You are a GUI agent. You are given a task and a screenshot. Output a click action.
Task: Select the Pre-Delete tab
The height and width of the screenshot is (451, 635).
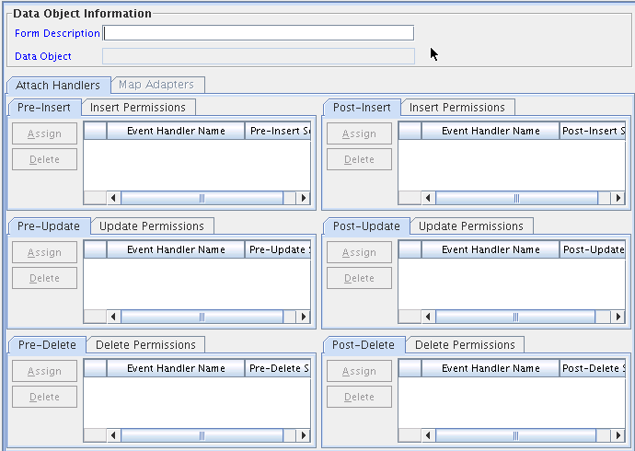coord(47,344)
